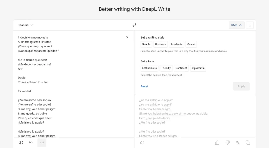Reset the style and tone selections

(144, 86)
